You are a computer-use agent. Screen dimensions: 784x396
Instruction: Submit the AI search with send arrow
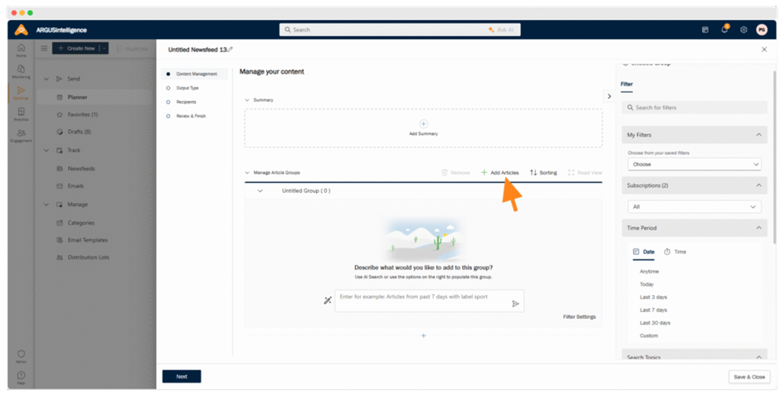[x=515, y=303]
